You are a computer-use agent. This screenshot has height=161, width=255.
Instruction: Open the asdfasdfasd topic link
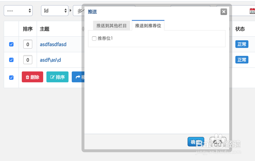click(53, 44)
